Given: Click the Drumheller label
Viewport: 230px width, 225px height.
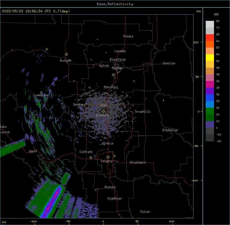Looking at the screenshot, I should coord(170,130).
